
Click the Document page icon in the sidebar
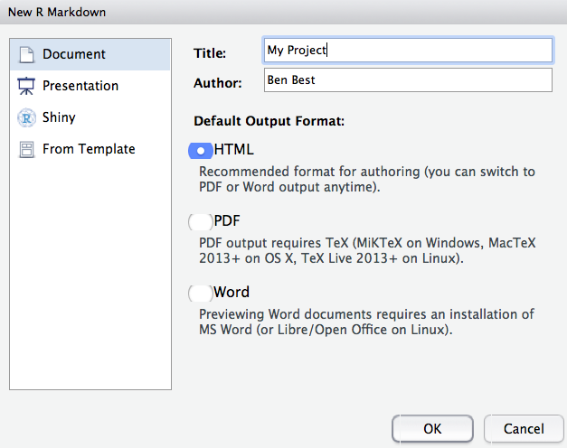pos(26,55)
